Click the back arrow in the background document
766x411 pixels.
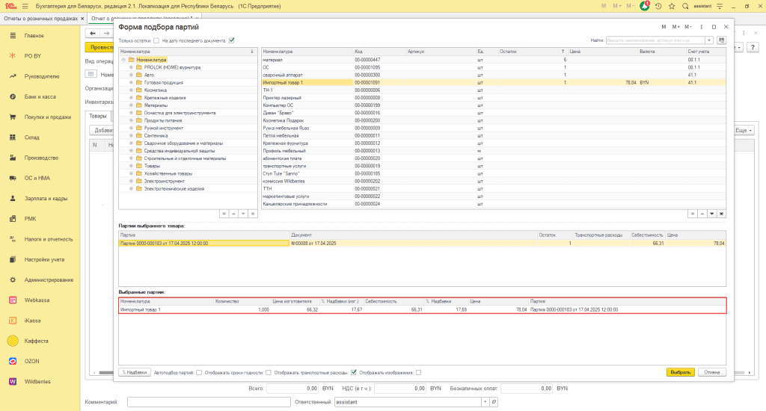click(92, 33)
